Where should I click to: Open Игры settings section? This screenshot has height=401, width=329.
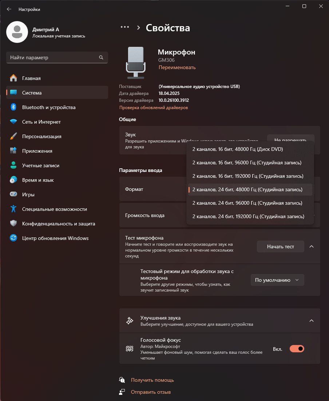point(28,195)
